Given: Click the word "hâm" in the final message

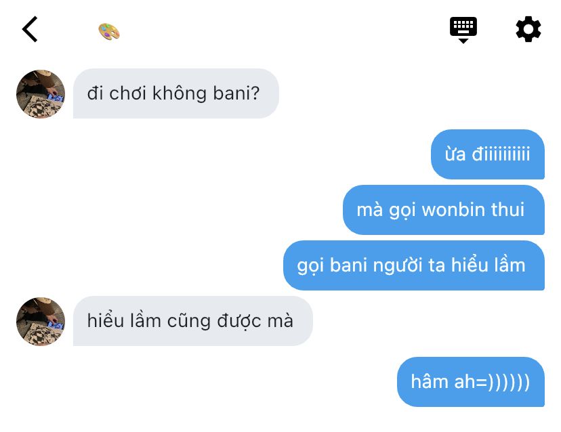Looking at the screenshot, I should point(430,381).
